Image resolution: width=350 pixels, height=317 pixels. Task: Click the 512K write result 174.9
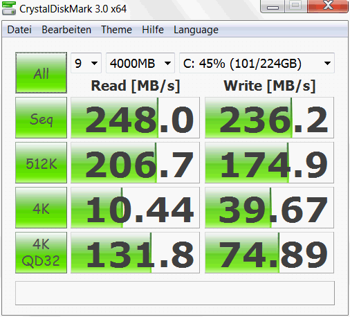pyautogui.click(x=269, y=163)
